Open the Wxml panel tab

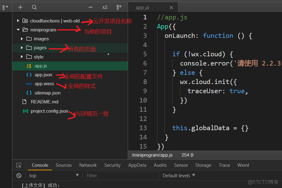point(243,165)
